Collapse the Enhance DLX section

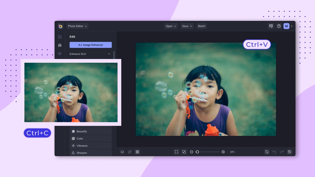coord(90,54)
